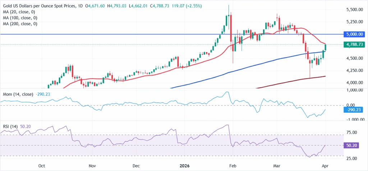
Task: Click the blue 5,000.00 horizontal line price label
Action: [353, 34]
